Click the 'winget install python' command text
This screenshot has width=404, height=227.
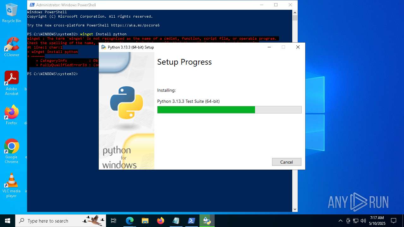point(103,34)
